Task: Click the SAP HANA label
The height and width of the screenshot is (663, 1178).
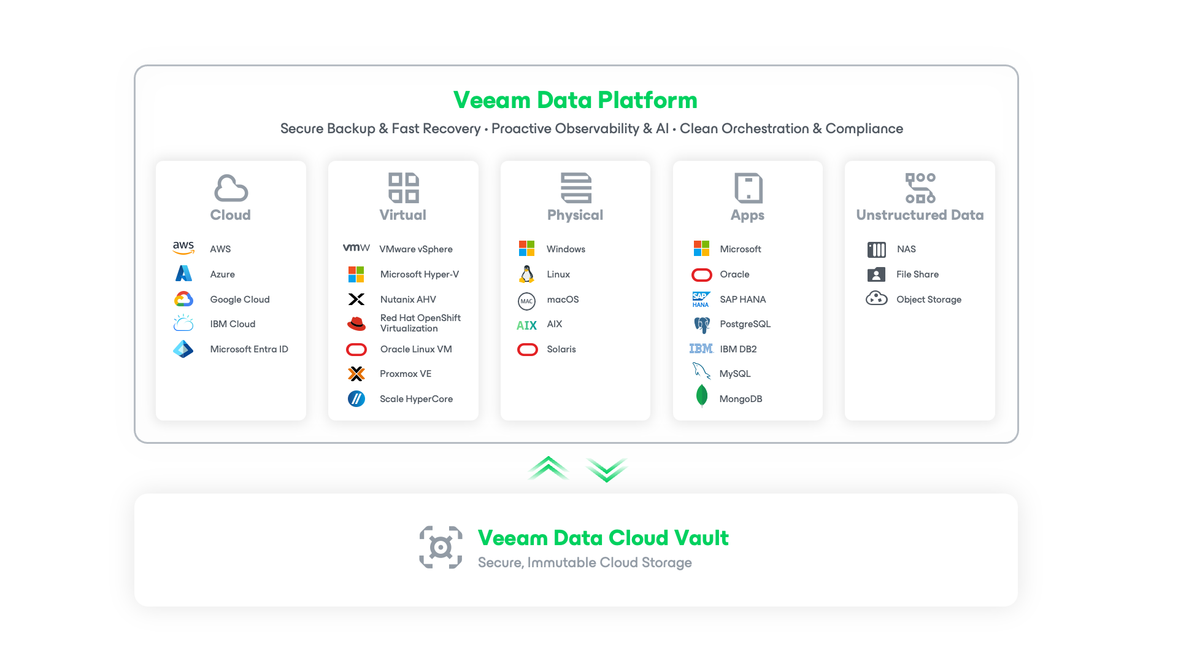Action: (x=742, y=299)
